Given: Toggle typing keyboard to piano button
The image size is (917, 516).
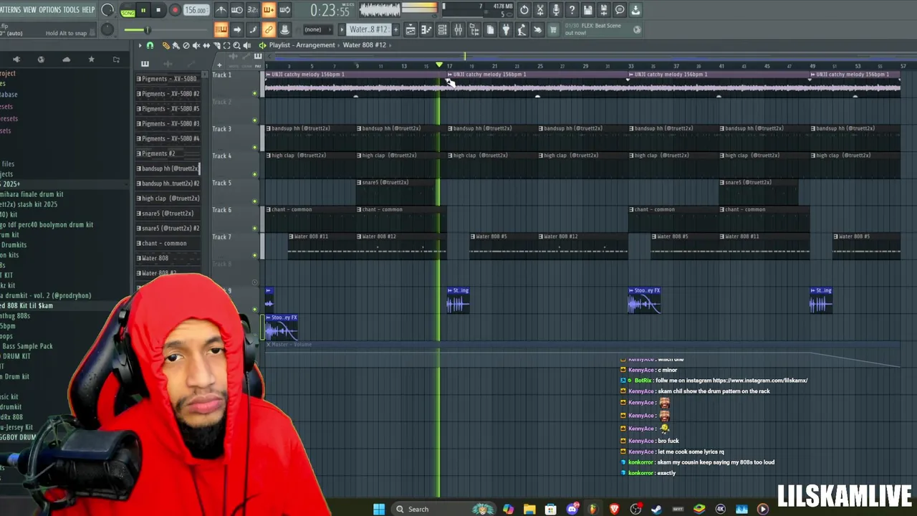Looking at the screenshot, I should tap(221, 29).
